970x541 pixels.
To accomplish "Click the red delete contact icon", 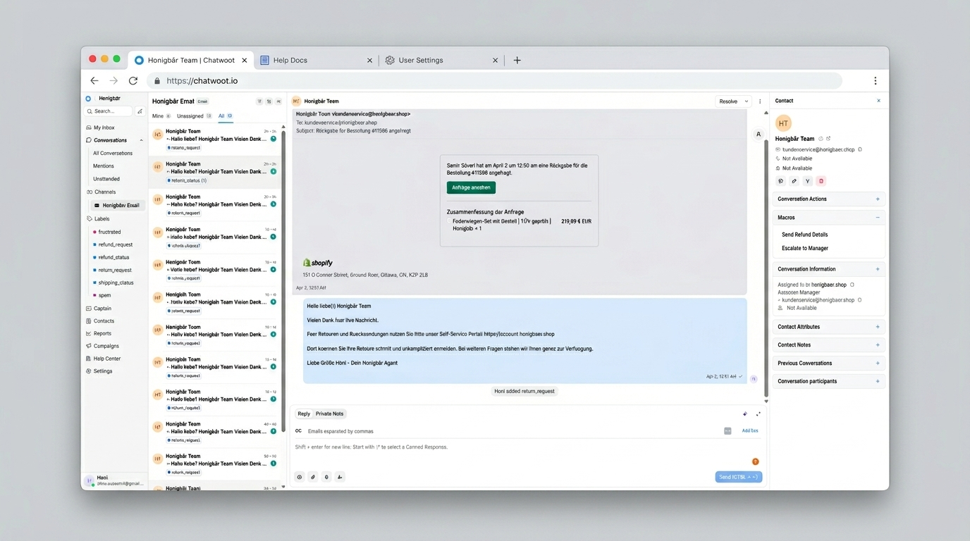I will [821, 181].
